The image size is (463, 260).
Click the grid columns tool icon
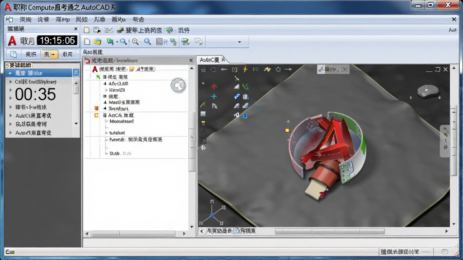[246, 97]
